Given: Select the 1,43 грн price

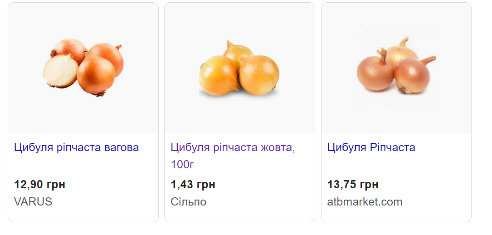Looking at the screenshot, I should tap(193, 185).
